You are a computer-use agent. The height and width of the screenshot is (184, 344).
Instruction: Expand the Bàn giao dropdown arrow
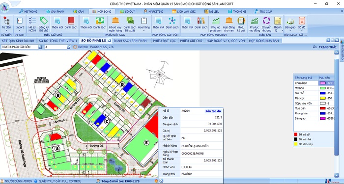tap(290, 30)
